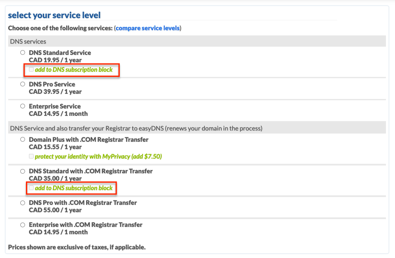Choose the DNS Pro Service option
395x258 pixels.
(22, 84)
